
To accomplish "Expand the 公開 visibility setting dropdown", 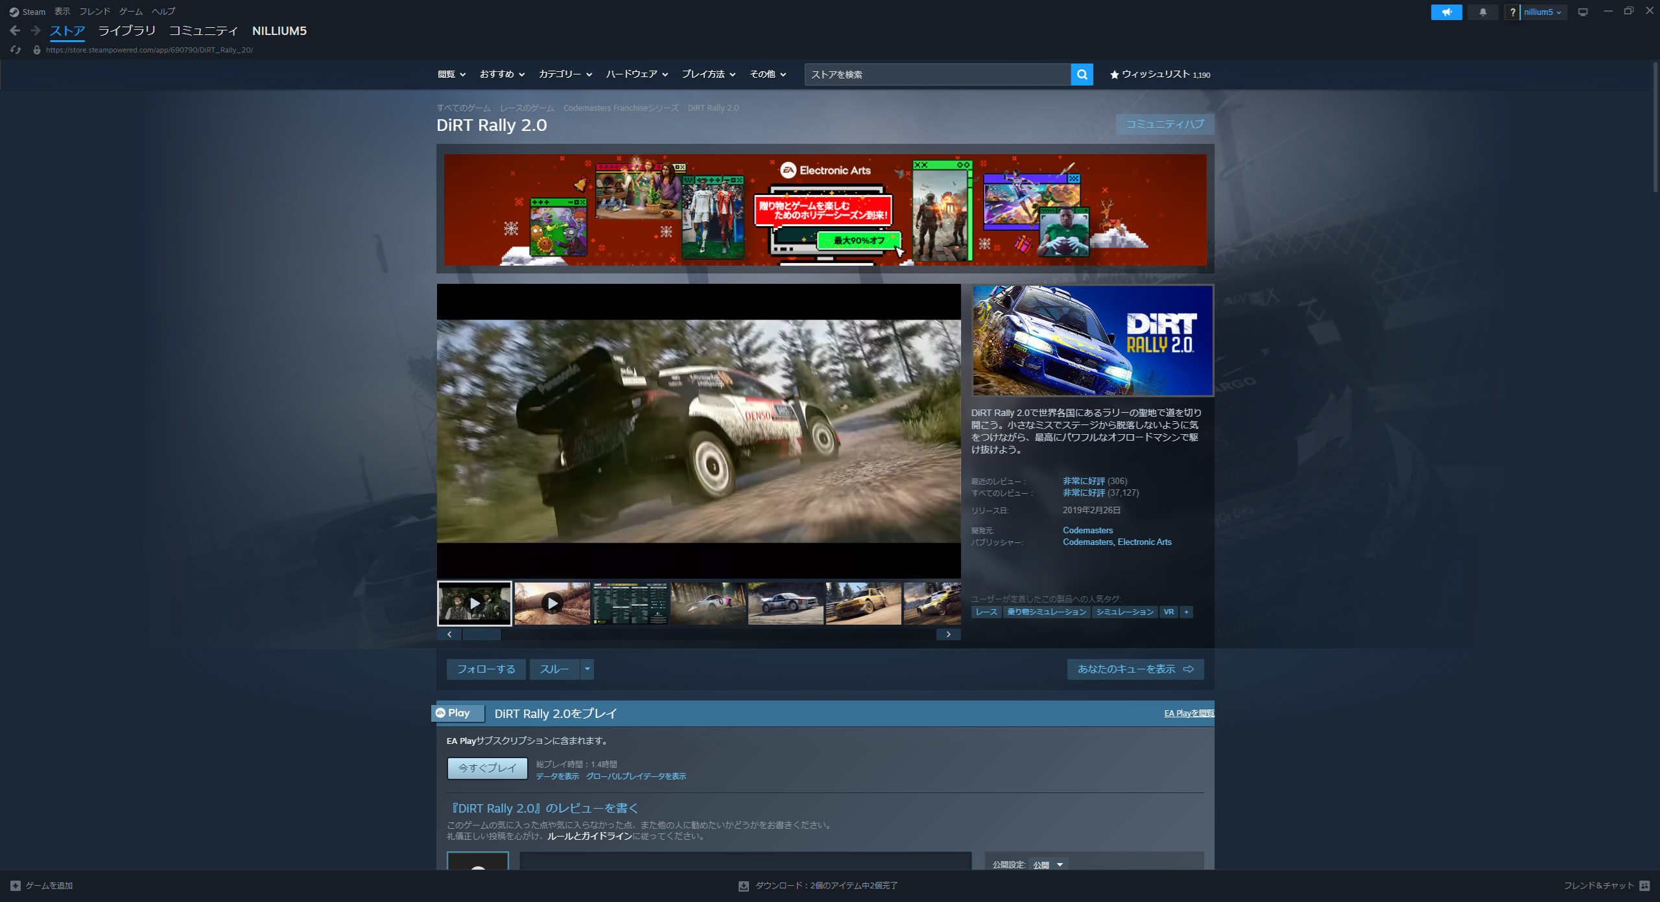I will point(1049,864).
